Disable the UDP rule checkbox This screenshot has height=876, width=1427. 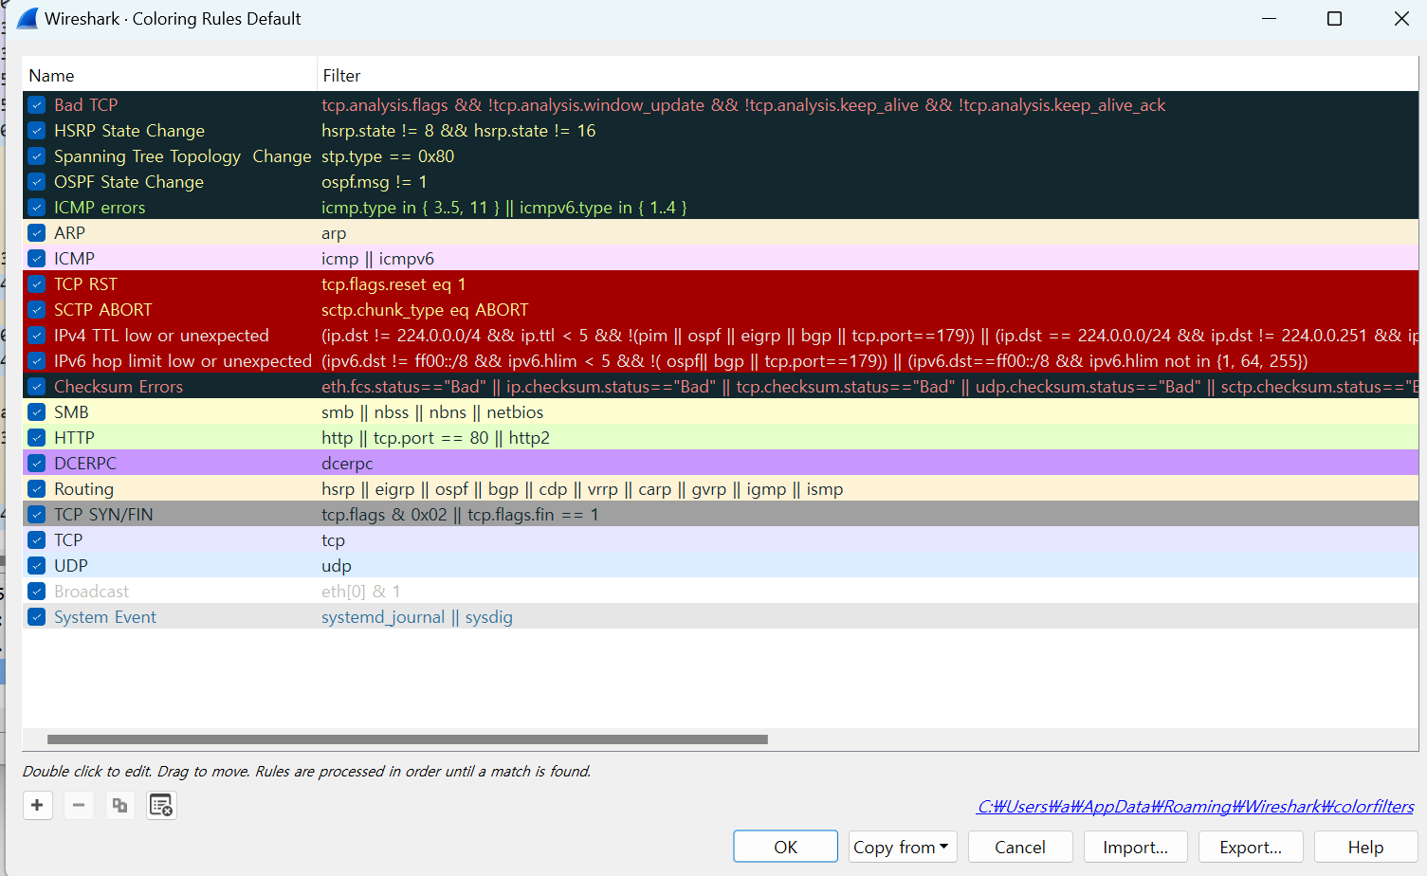[x=37, y=566]
